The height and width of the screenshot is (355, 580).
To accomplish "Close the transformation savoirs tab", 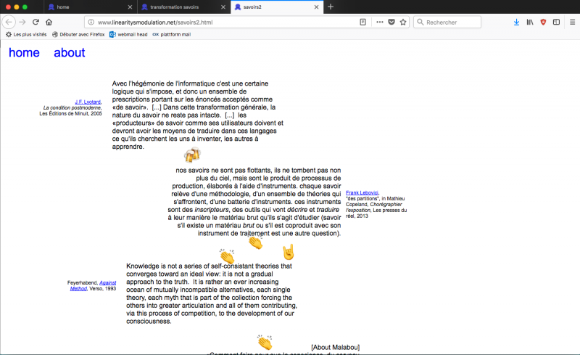I will [x=223, y=7].
